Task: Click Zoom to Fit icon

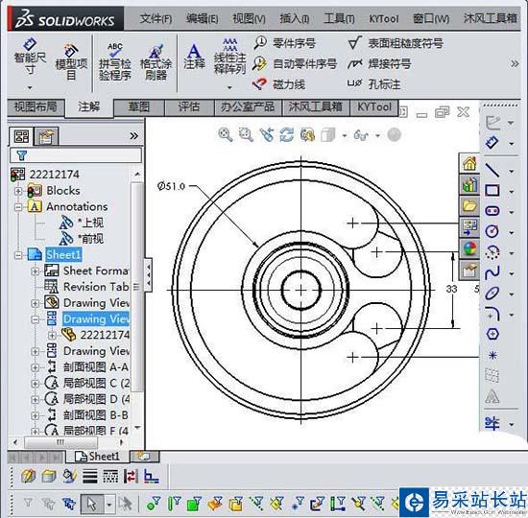Action: click(x=226, y=135)
